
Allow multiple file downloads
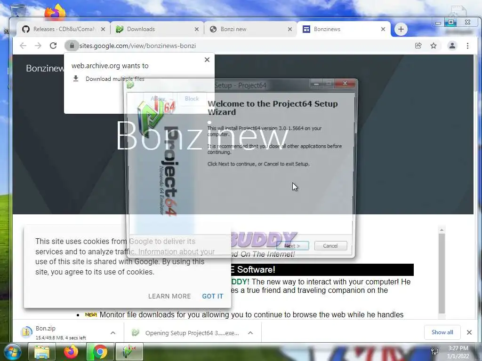[158, 99]
